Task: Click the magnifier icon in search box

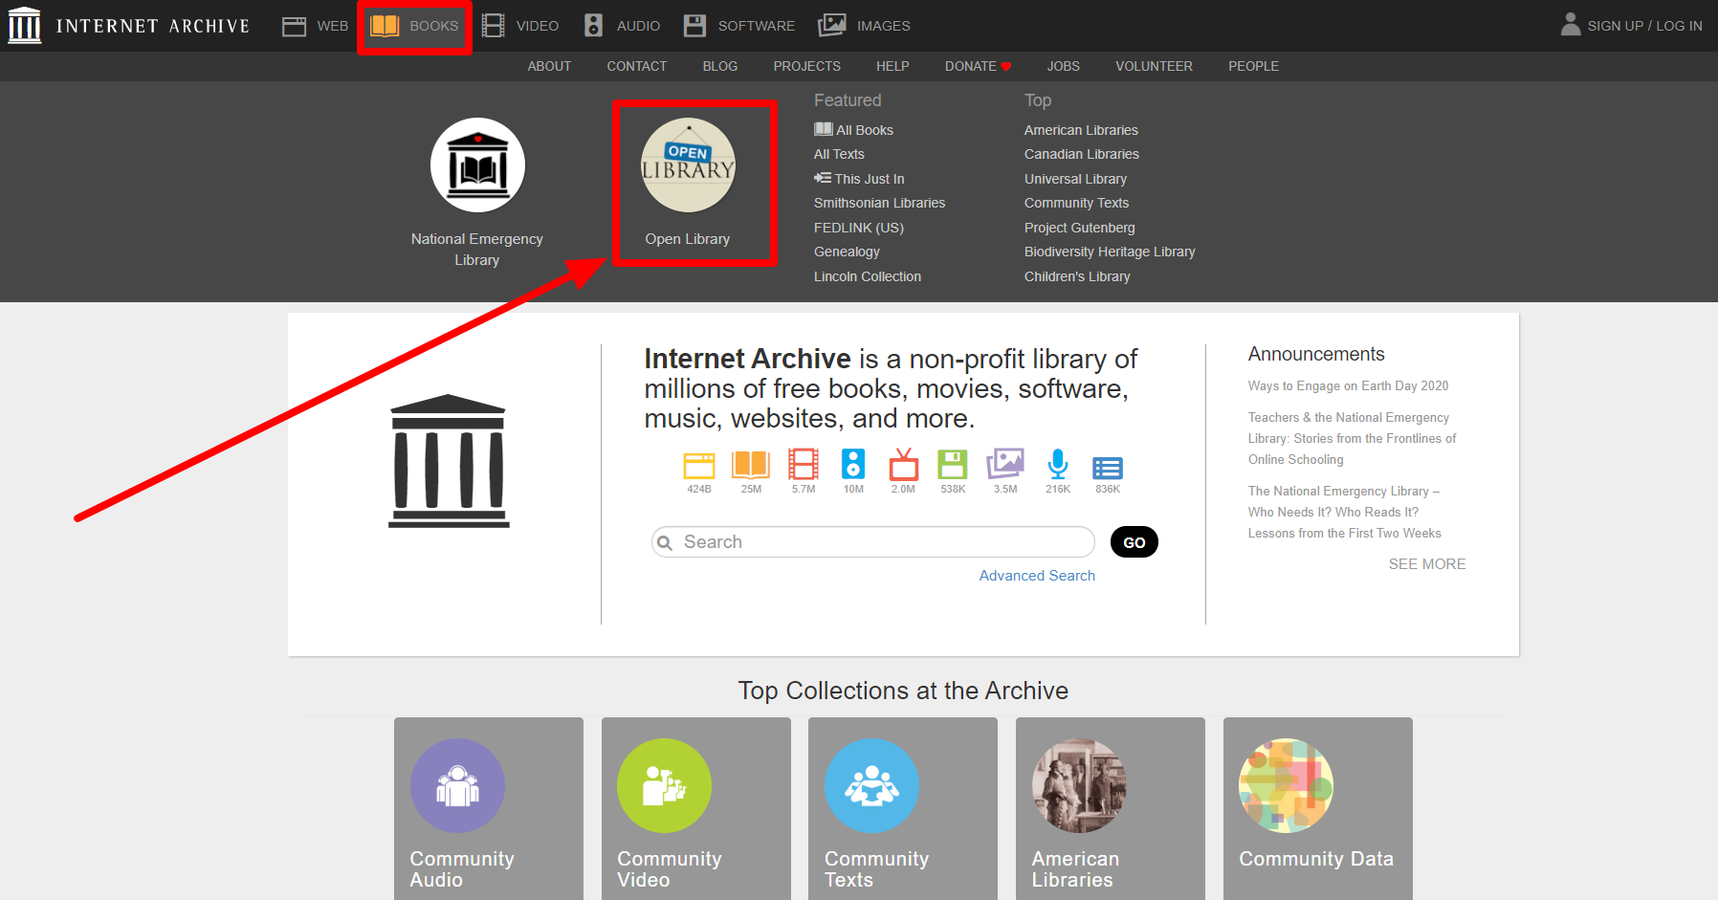Action: pos(665,543)
